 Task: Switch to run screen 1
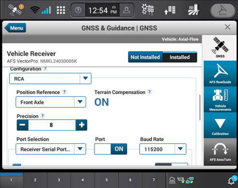coord(12,180)
